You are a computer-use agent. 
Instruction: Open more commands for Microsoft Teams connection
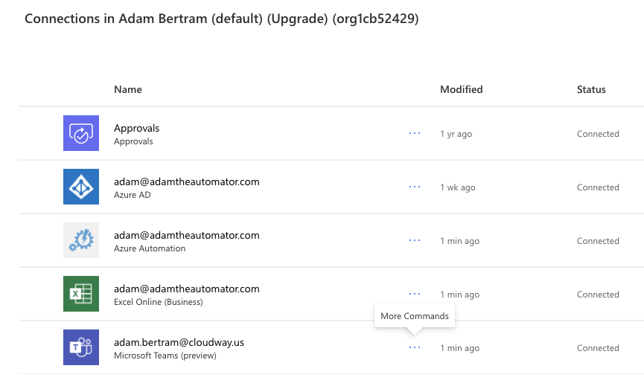coord(415,347)
